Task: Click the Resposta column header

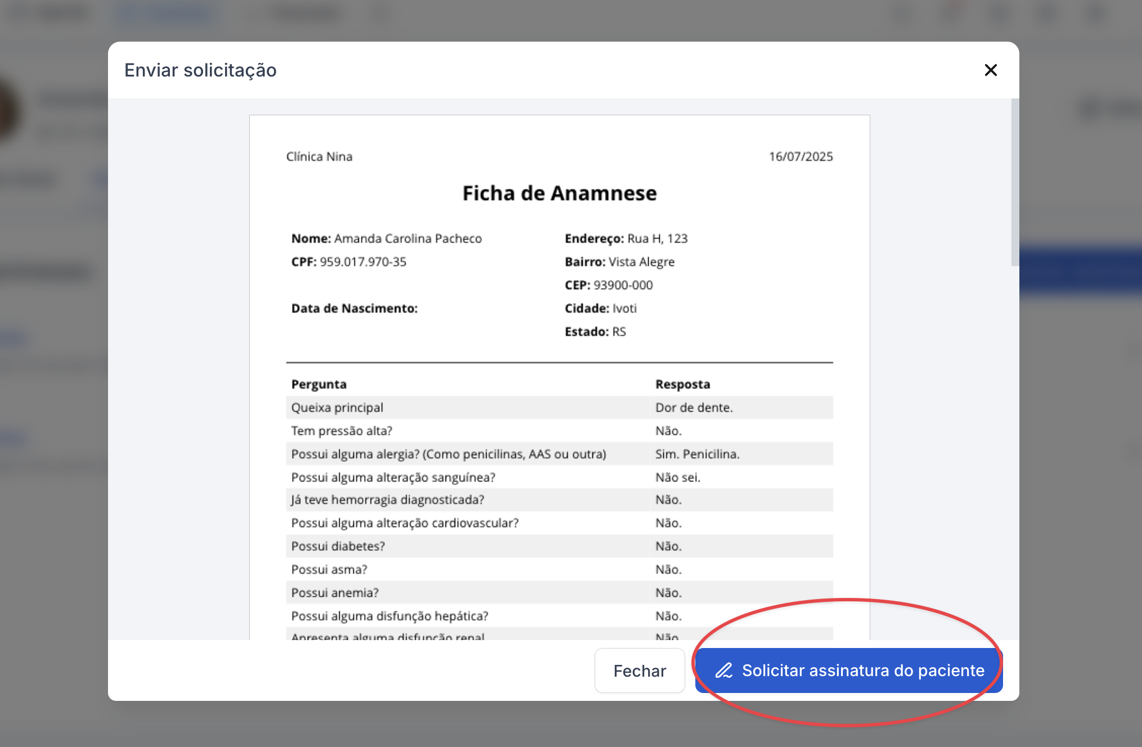Action: pos(682,384)
